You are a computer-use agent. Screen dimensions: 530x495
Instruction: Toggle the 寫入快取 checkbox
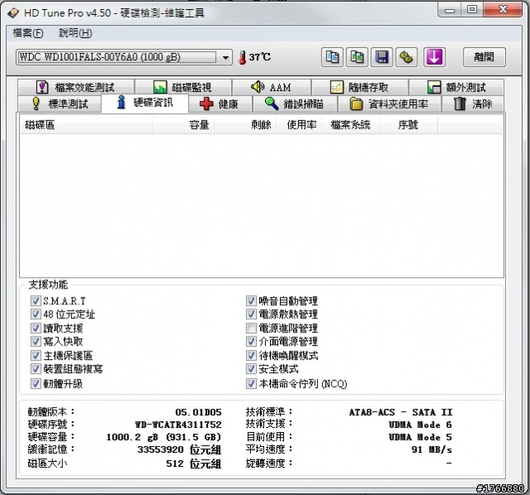pyautogui.click(x=36, y=342)
